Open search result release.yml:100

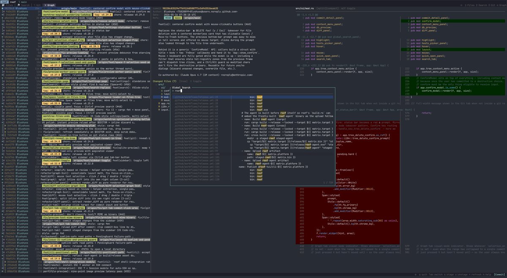(x=196, y=154)
